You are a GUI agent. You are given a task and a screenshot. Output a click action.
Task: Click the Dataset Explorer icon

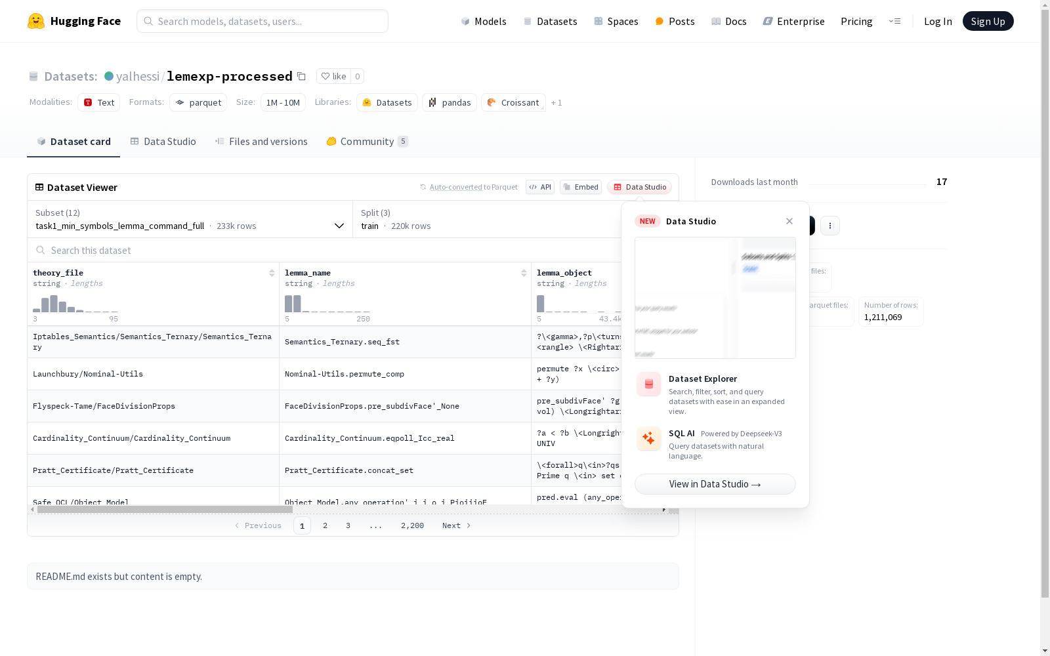tap(649, 384)
